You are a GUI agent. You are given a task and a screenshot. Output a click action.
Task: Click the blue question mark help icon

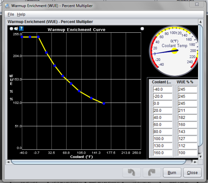click(x=21, y=29)
